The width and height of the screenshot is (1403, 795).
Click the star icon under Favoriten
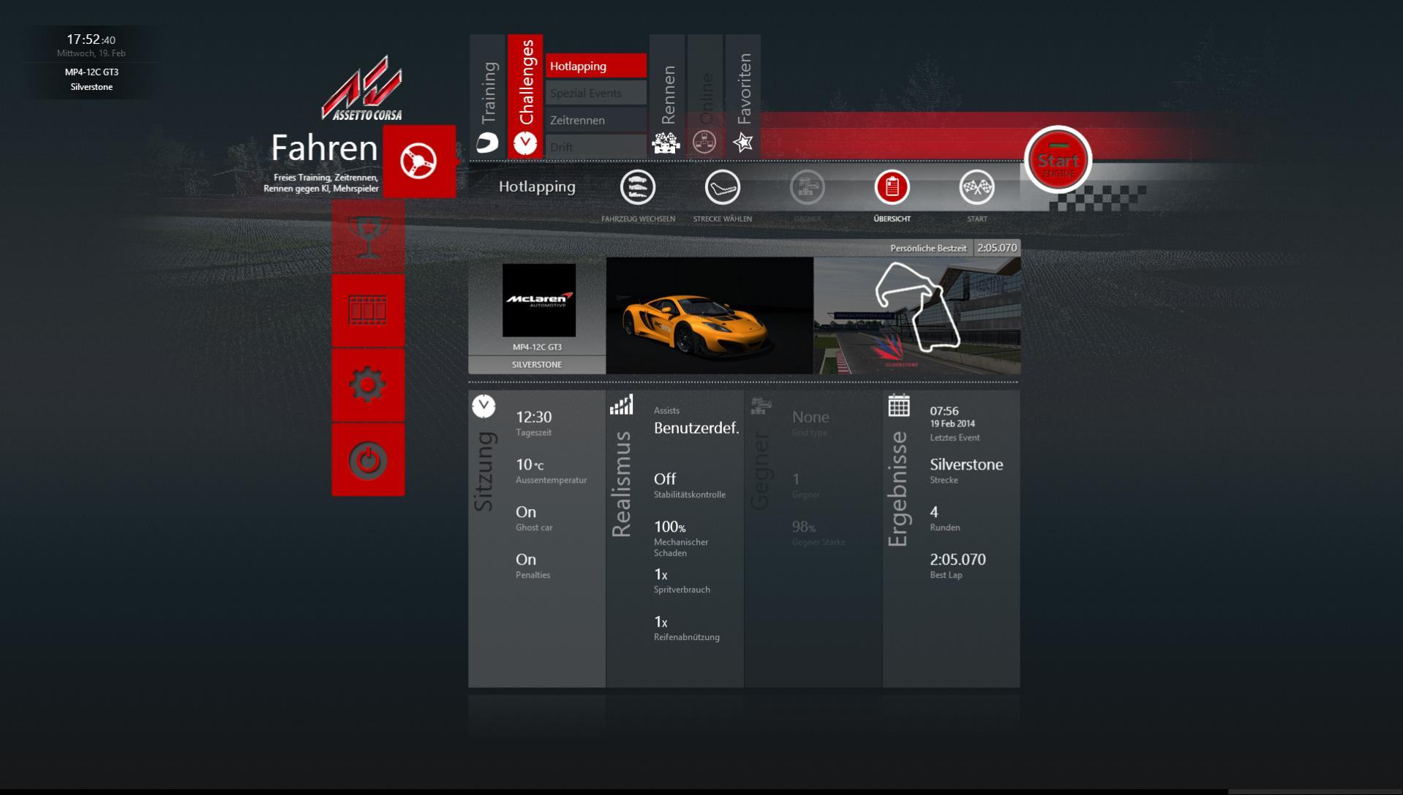(x=743, y=142)
